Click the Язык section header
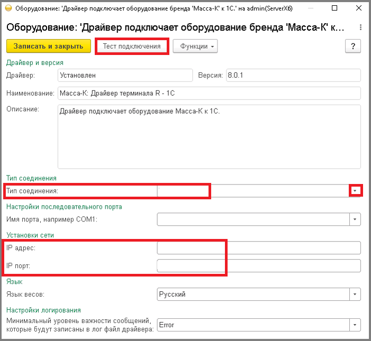 coord(14,282)
